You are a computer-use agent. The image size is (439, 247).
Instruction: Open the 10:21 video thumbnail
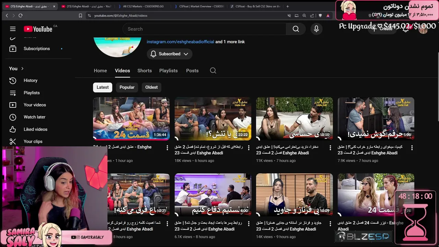139,195
